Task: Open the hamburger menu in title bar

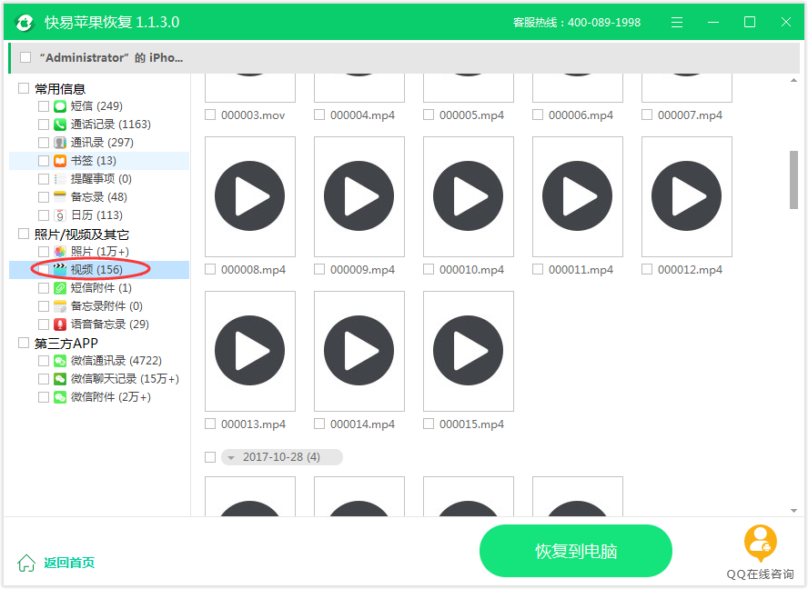Action: pyautogui.click(x=677, y=22)
